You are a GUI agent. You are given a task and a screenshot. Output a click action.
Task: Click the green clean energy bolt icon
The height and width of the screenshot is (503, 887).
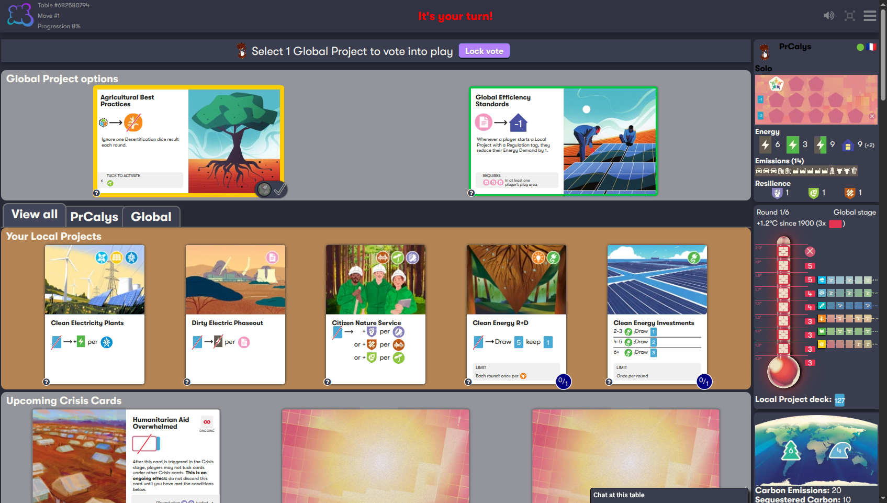pos(793,145)
